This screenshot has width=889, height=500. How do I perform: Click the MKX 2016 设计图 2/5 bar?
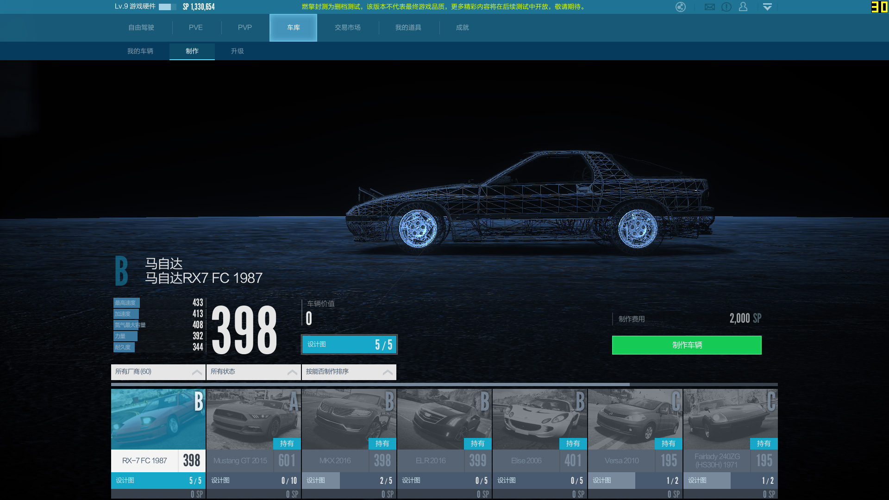(x=349, y=481)
